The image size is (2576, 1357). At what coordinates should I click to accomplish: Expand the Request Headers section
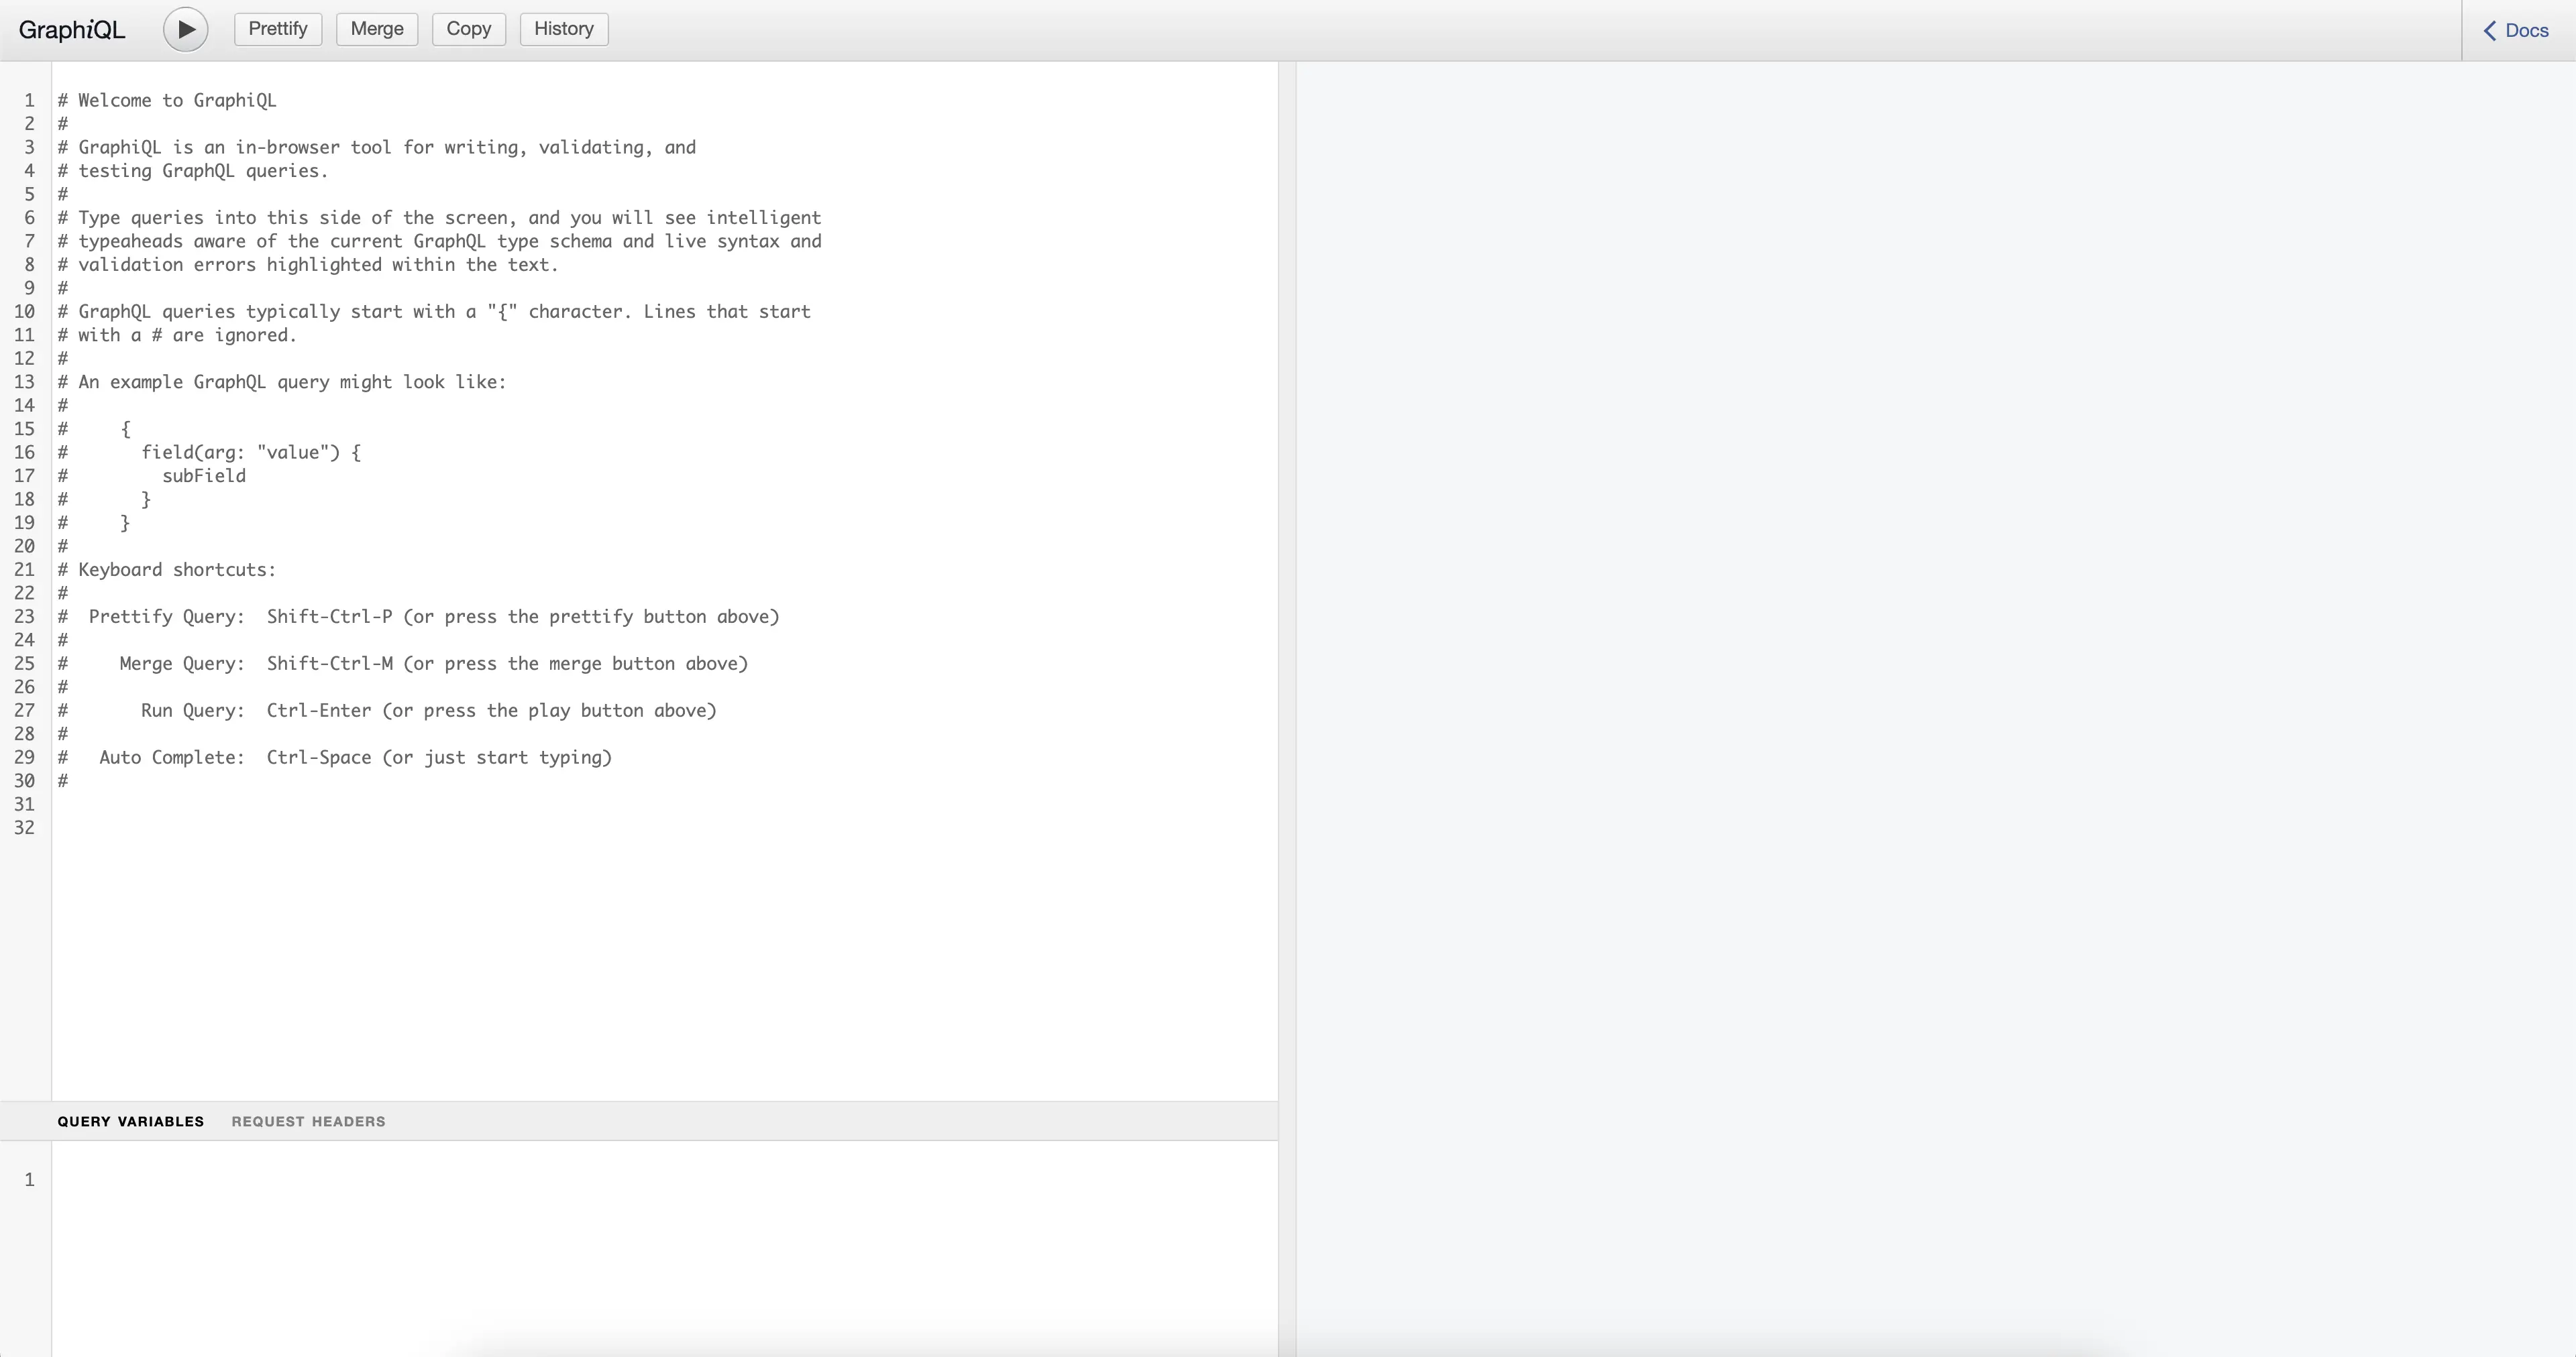(x=309, y=1120)
